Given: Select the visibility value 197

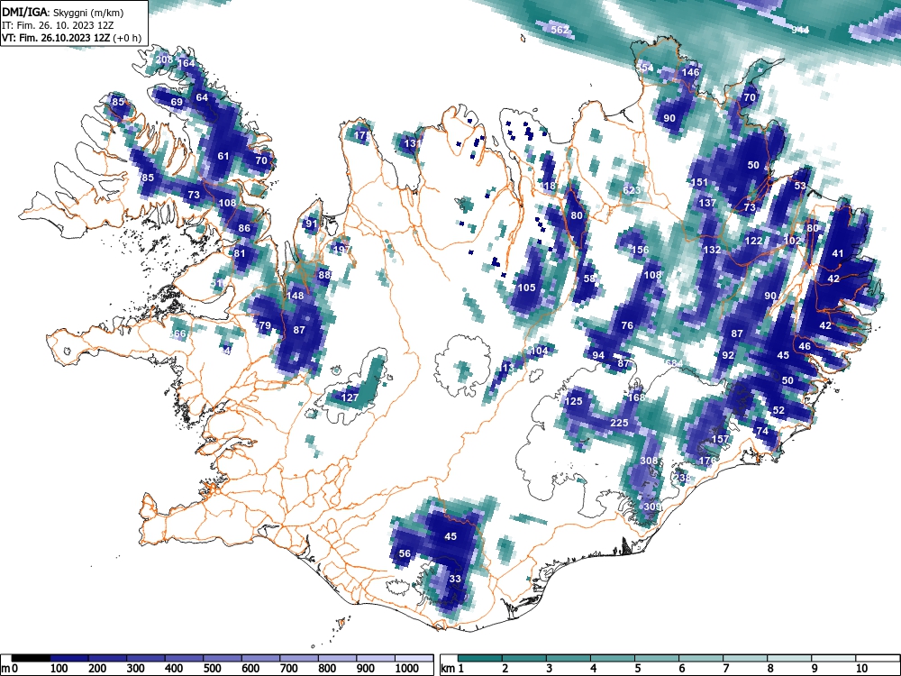Looking at the screenshot, I should (x=341, y=250).
